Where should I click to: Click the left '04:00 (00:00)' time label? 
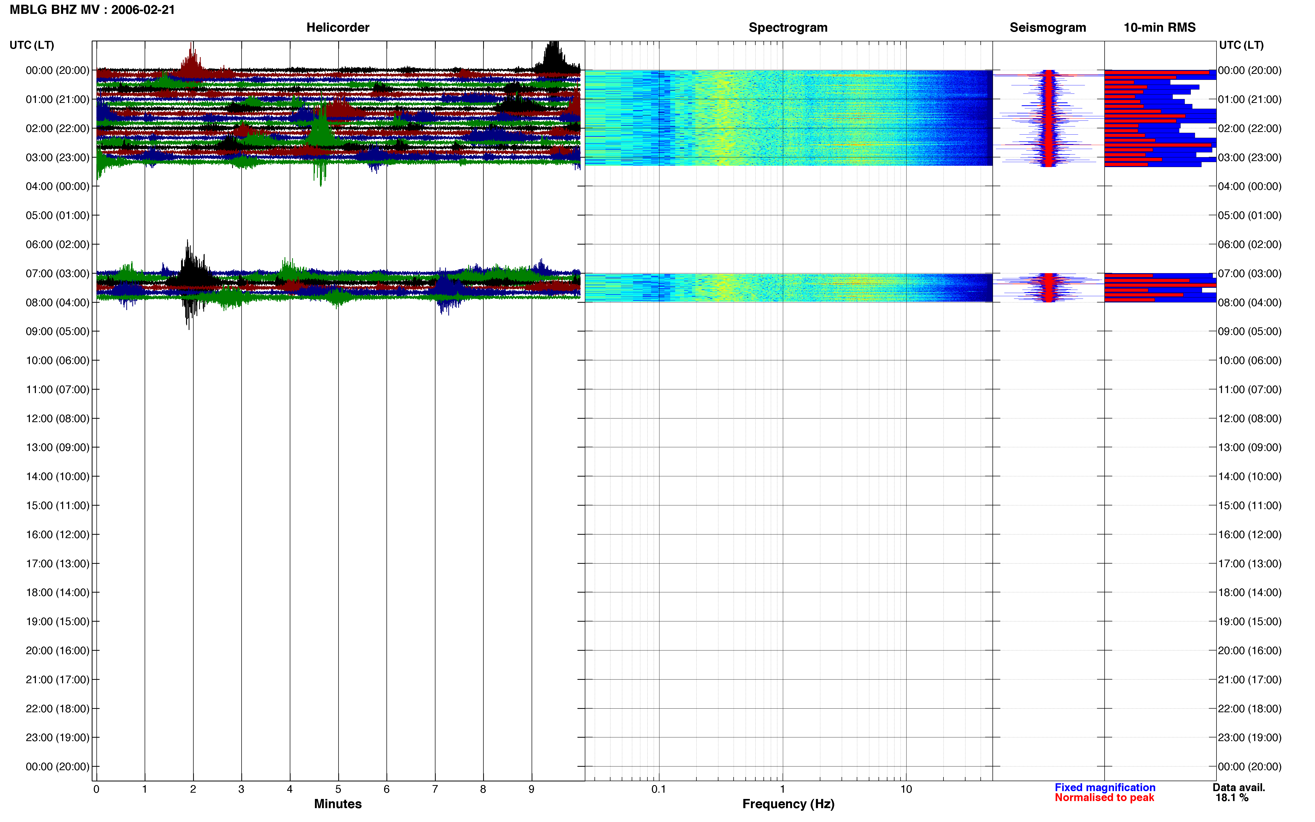point(58,186)
